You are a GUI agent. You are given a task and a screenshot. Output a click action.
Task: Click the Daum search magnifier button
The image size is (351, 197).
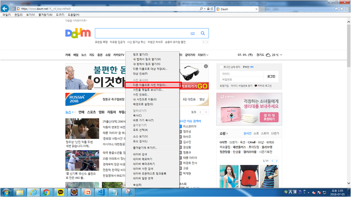[203, 33]
